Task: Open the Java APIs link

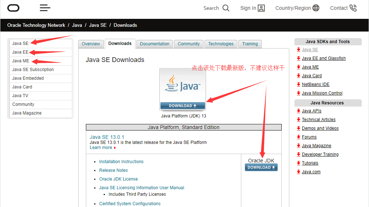Action: coord(312,111)
